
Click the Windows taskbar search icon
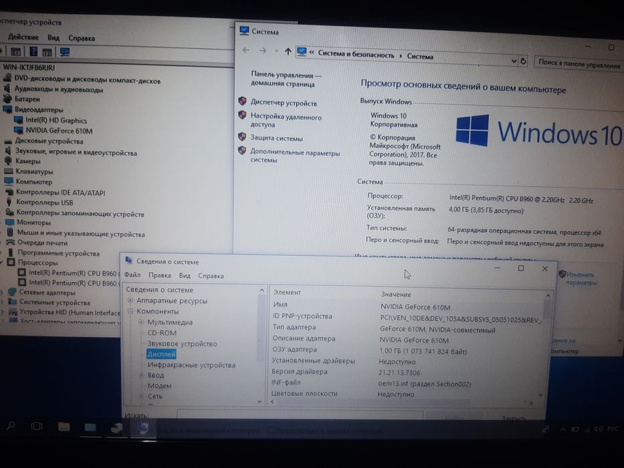[11, 426]
